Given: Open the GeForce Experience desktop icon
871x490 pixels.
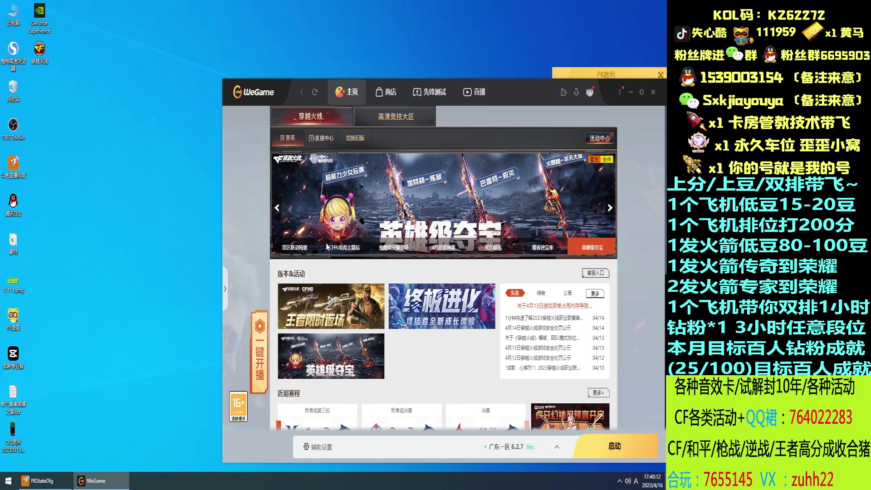Looking at the screenshot, I should click(x=39, y=19).
